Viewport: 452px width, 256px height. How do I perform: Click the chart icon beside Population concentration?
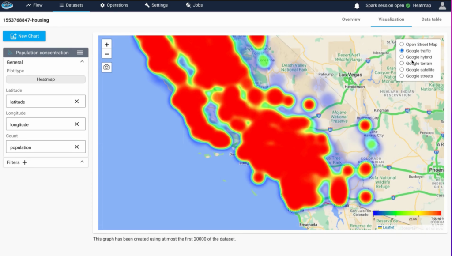point(10,53)
